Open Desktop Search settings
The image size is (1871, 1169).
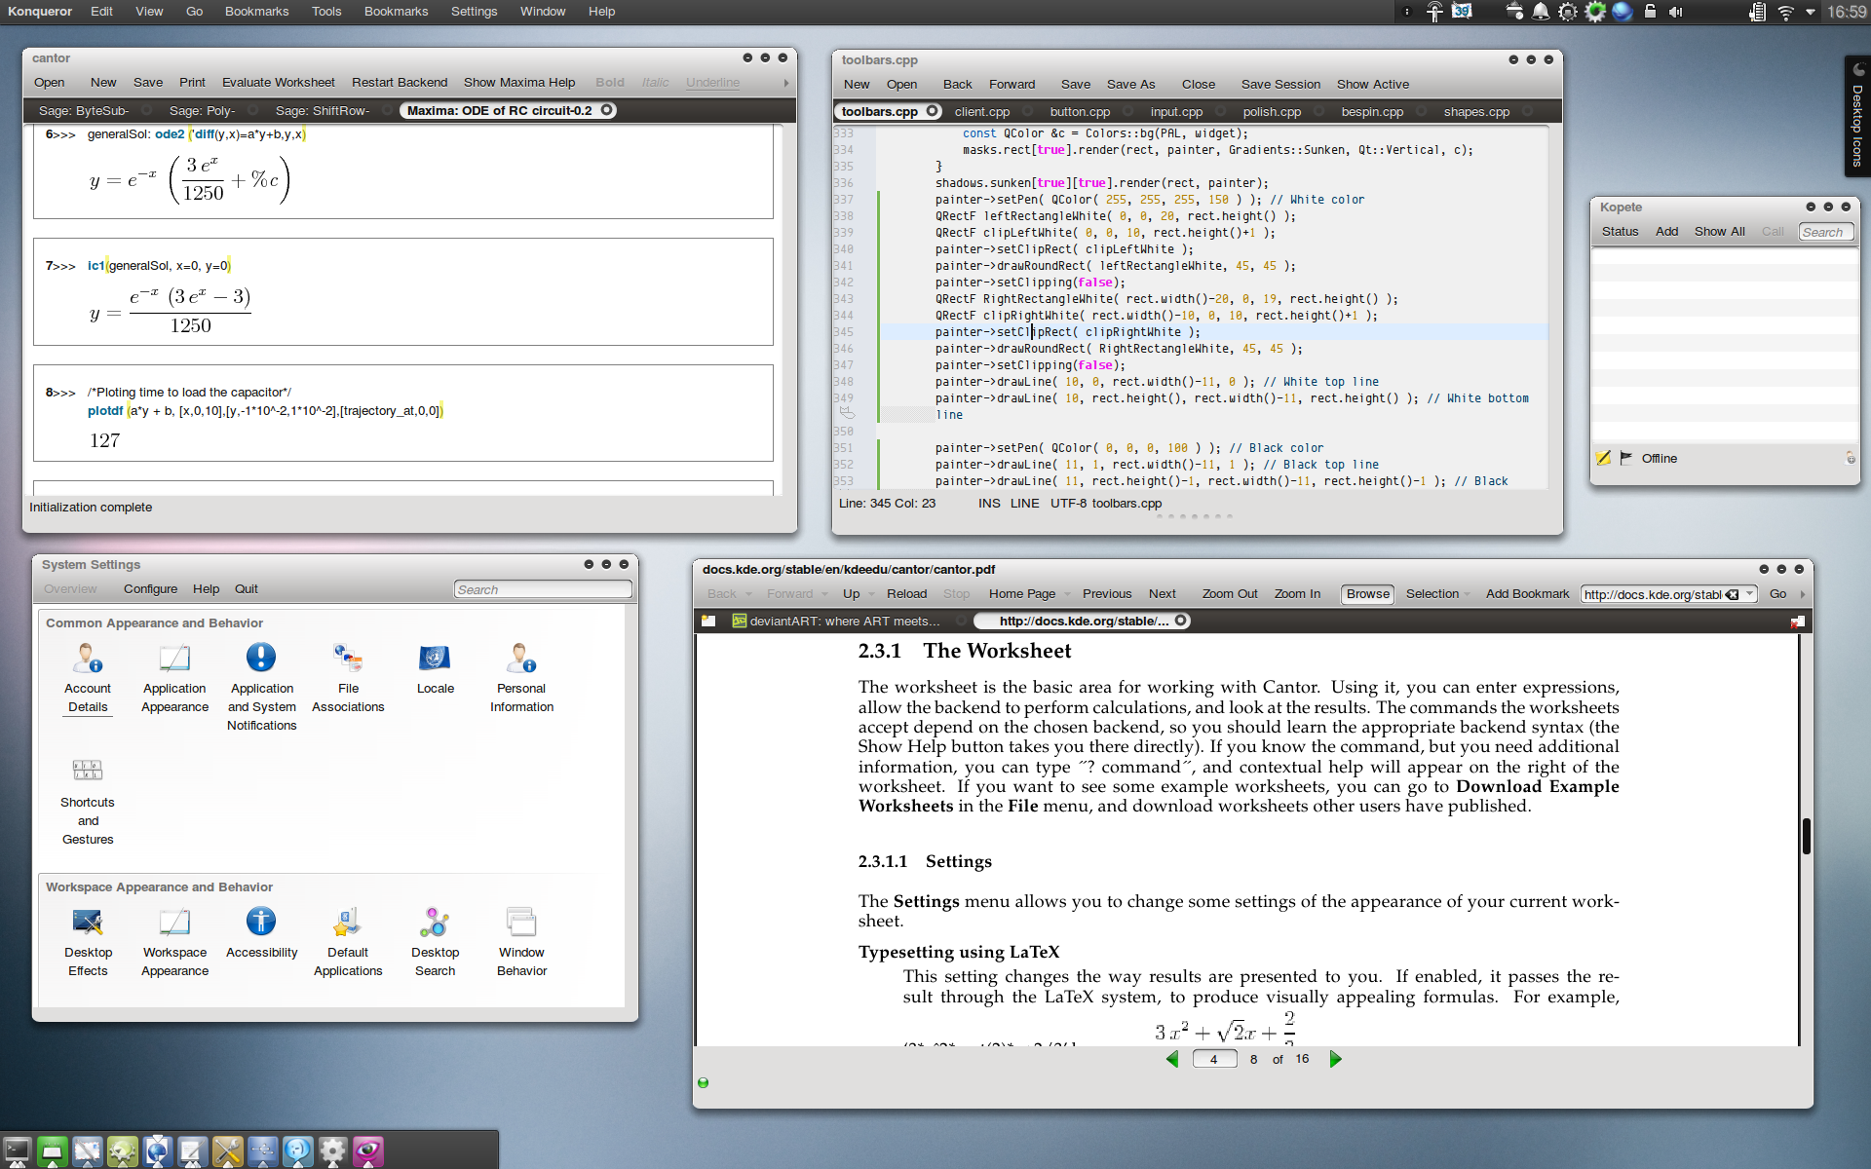(435, 942)
